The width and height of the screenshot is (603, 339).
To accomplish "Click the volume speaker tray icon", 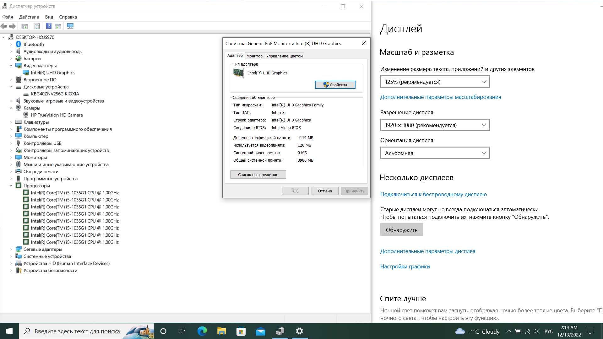I will click(536, 331).
